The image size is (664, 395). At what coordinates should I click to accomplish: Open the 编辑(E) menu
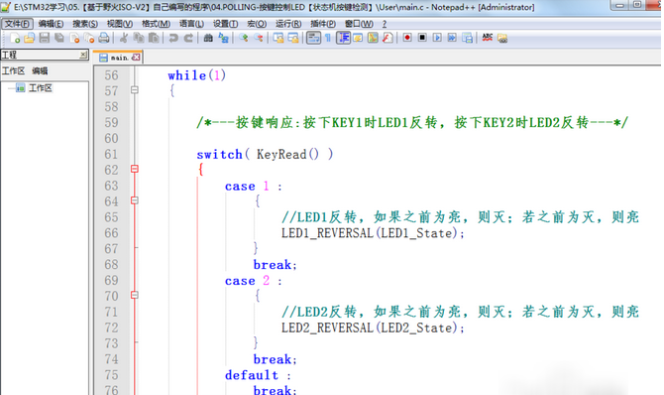[51, 24]
